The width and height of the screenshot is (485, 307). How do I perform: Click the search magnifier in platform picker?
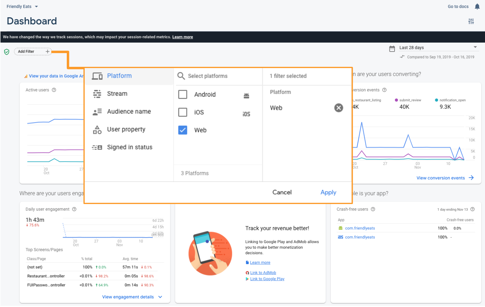[x=181, y=76]
